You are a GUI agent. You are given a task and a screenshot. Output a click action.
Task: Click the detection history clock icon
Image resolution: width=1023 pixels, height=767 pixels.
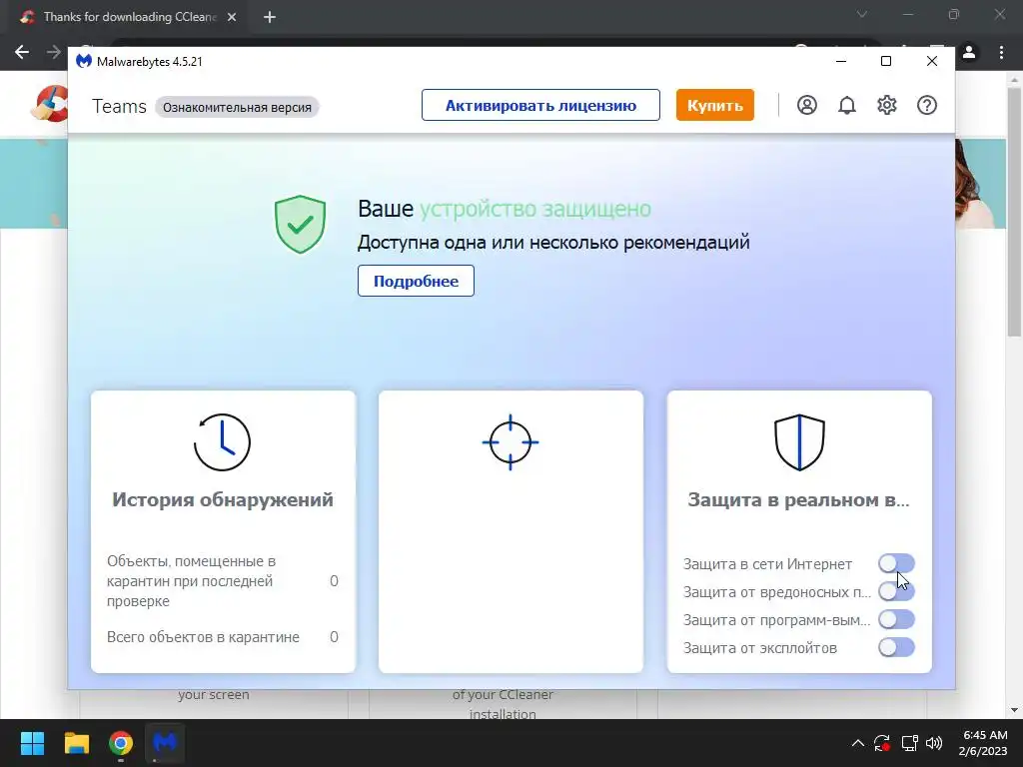pyautogui.click(x=222, y=442)
